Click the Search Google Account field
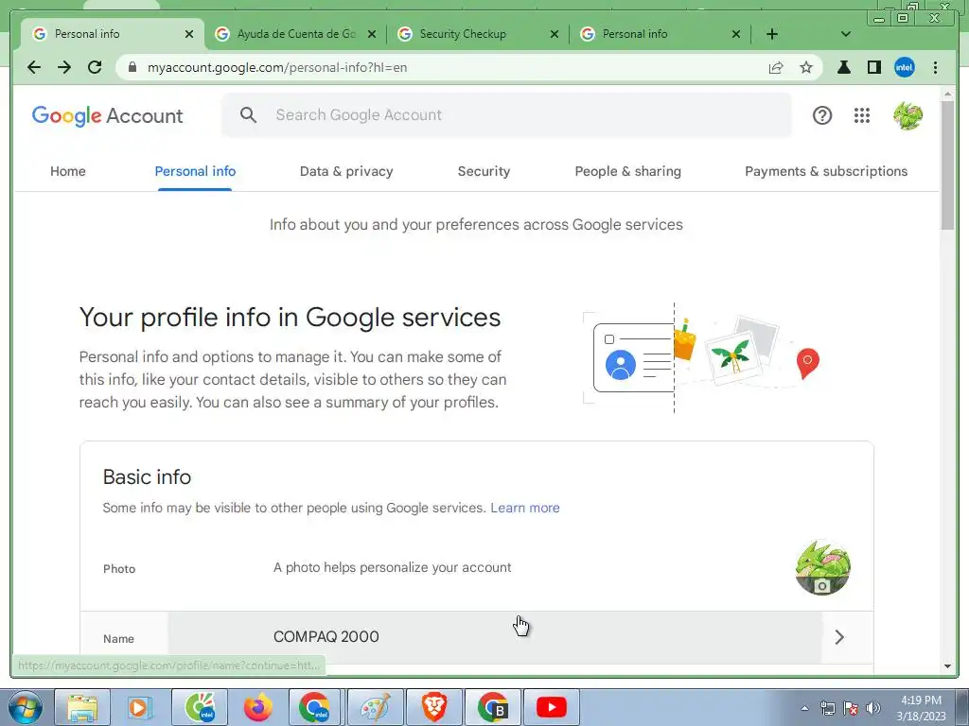 (x=507, y=114)
